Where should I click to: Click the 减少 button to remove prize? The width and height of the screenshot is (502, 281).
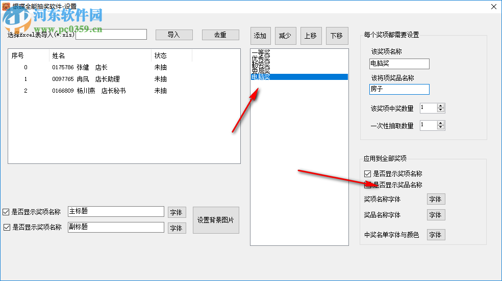click(x=285, y=36)
